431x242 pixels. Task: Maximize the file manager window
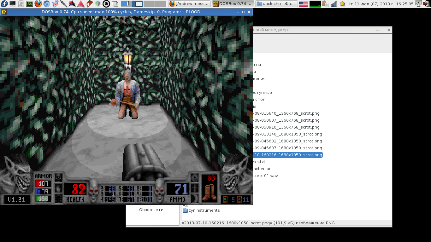click(383, 30)
